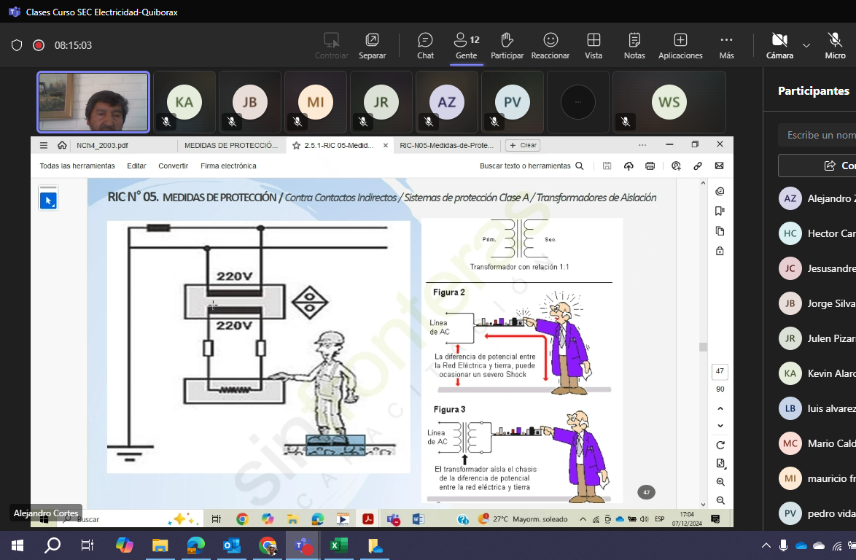Screen dimensions: 856x560
Task: Switch to the NCh4_2003.pdf tab
Action: (102, 145)
